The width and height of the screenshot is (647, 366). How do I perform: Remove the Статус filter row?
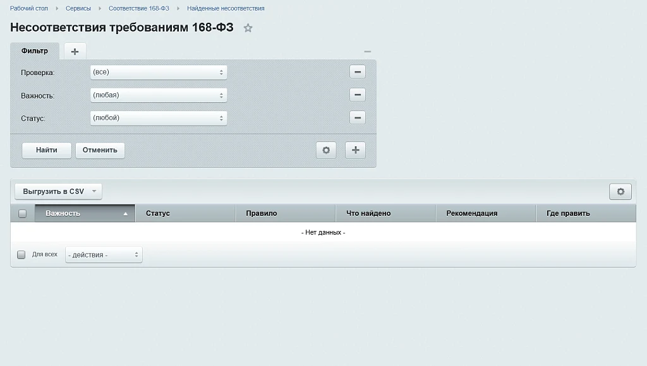[358, 117]
